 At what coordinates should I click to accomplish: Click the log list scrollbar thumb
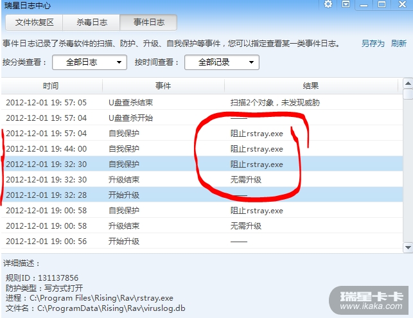[408, 94]
